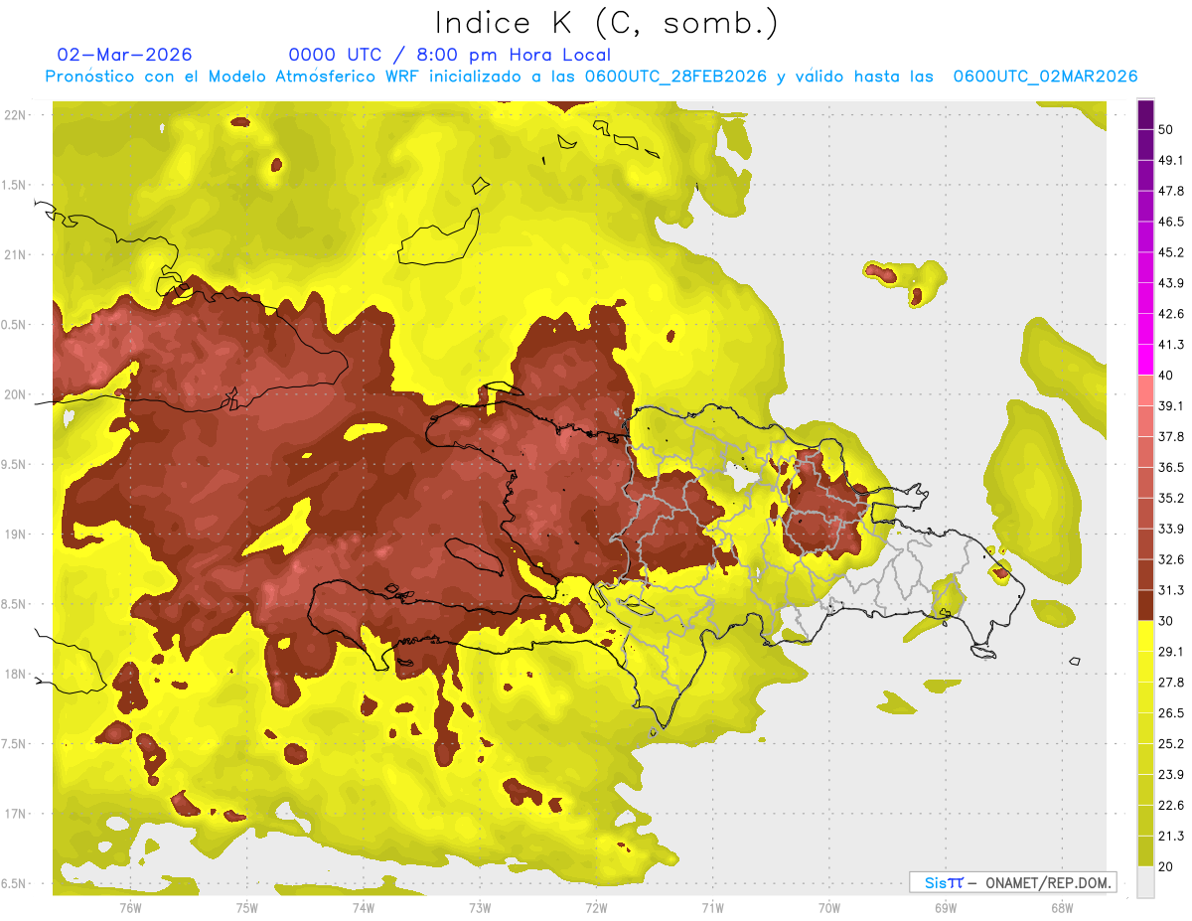Image resolution: width=1192 pixels, height=921 pixels.
Task: Click the colorbar value '25.2'
Action: [1171, 743]
